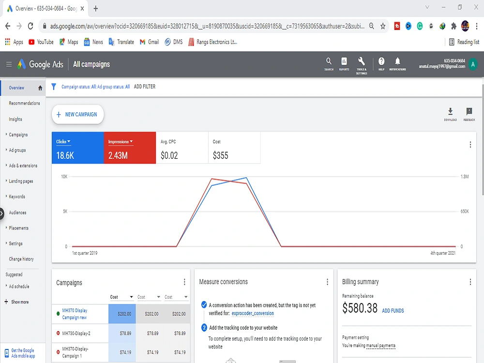Open third Cost column dropdown
The height and width of the screenshot is (363, 484).
point(176,297)
